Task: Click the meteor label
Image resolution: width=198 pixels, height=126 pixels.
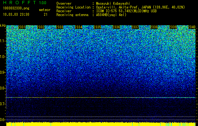Action: [x=45, y=10]
